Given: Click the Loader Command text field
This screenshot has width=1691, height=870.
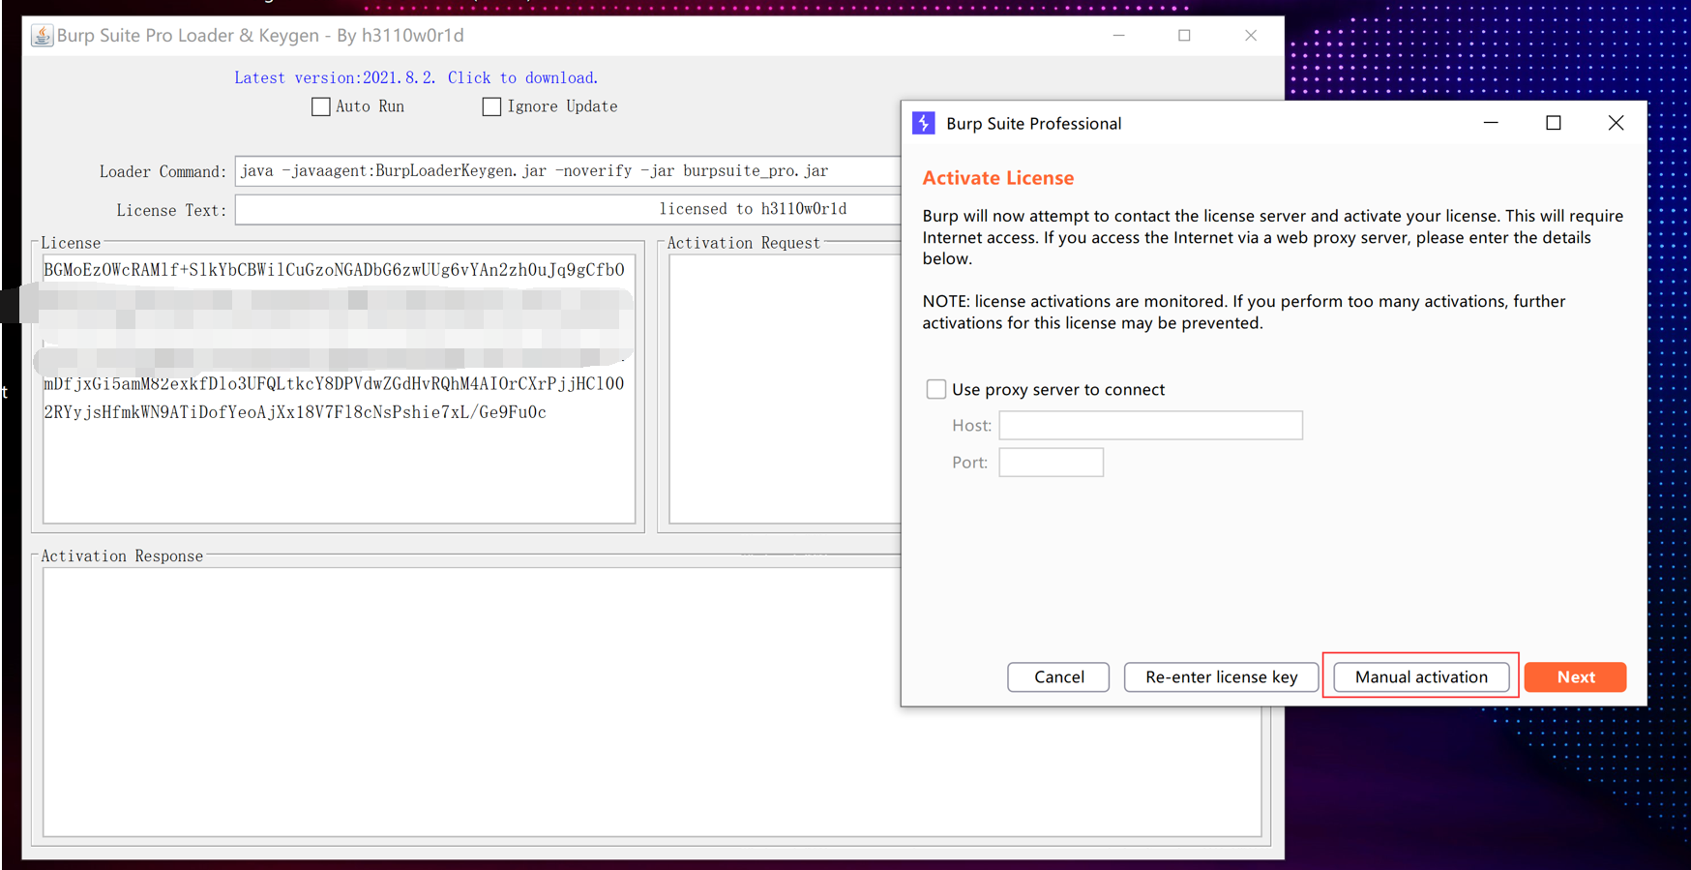Looking at the screenshot, I should pos(568,171).
